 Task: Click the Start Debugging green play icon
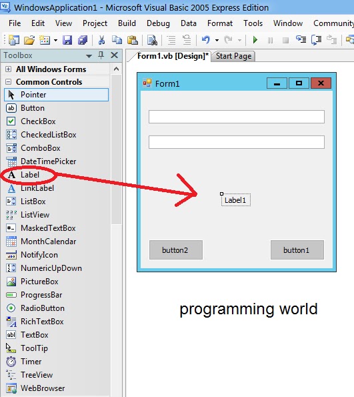click(x=255, y=40)
